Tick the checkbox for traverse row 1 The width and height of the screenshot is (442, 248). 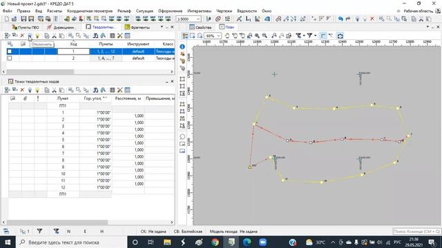10,52
